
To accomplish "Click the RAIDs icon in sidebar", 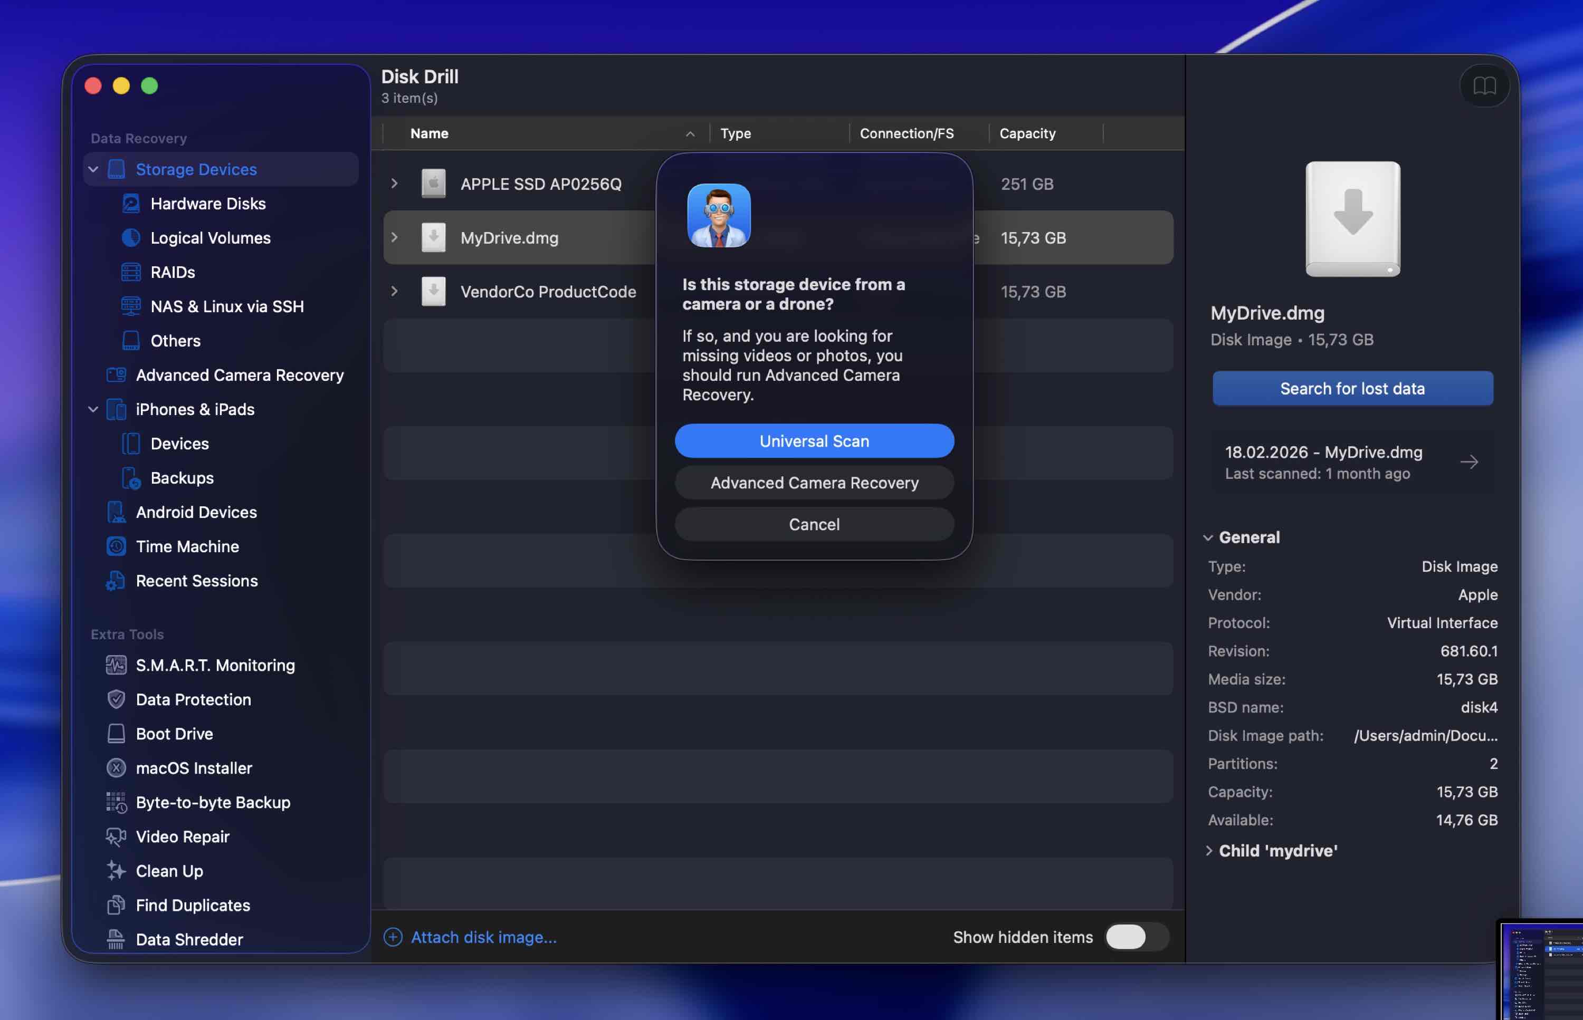I will tap(131, 272).
